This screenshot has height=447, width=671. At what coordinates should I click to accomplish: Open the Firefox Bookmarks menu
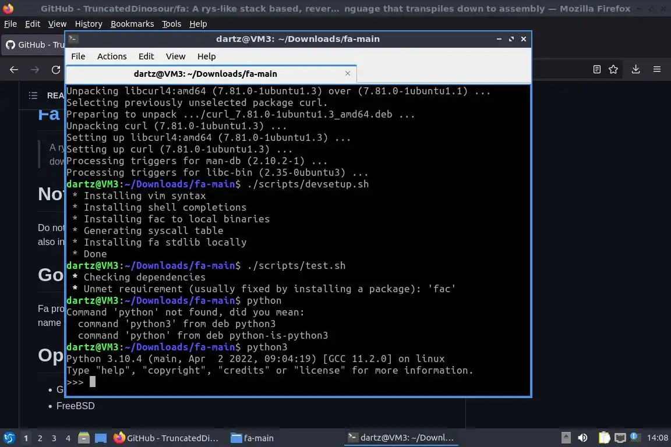pyautogui.click(x=132, y=24)
